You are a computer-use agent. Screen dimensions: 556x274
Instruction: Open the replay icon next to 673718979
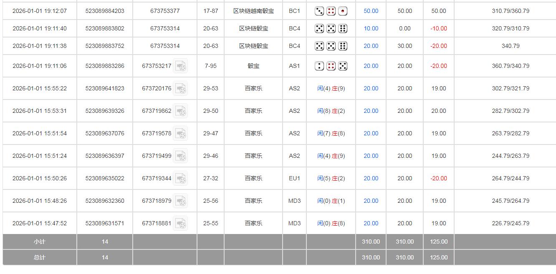coord(180,200)
